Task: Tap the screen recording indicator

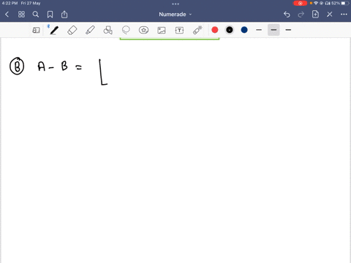Action: [300, 3]
